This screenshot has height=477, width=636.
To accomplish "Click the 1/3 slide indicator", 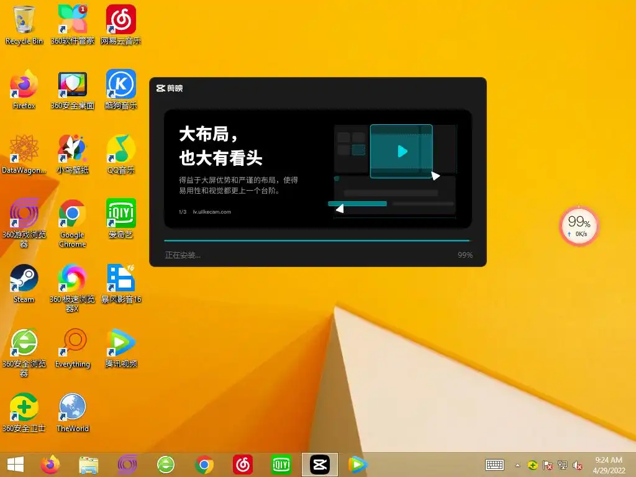I will 183,212.
